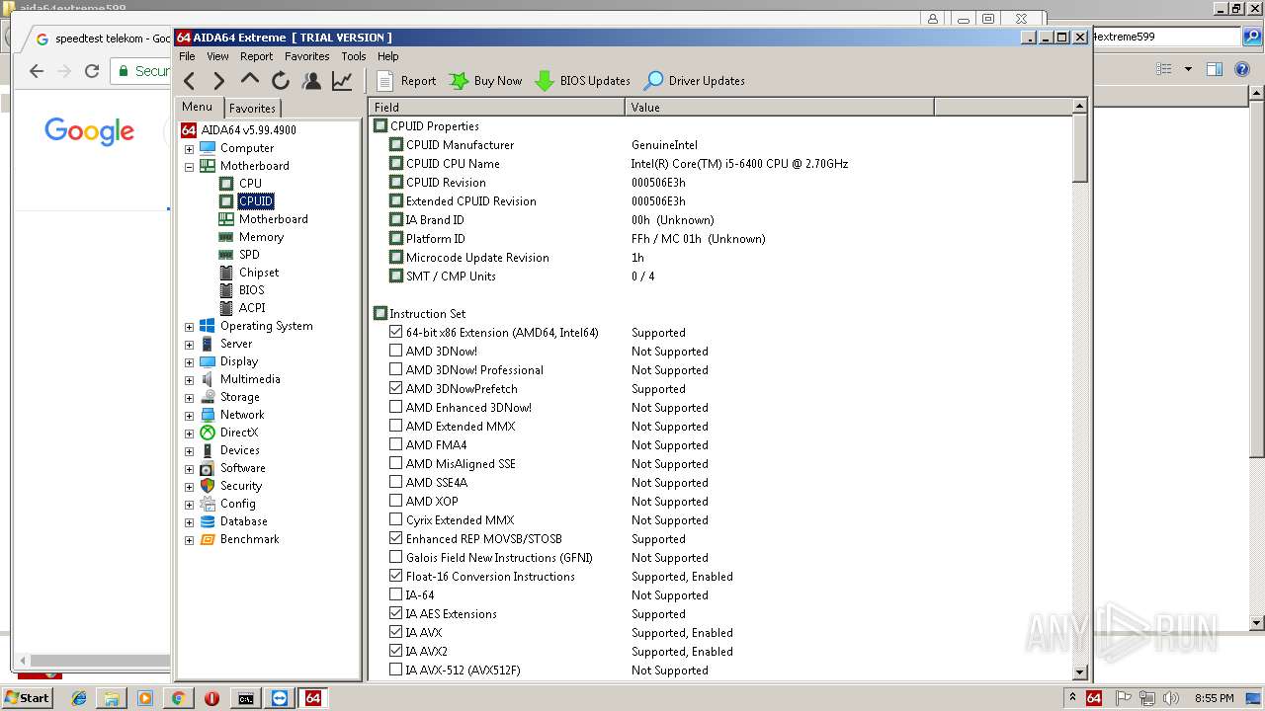Toggle IA AVX2 checkbox

pos(396,651)
